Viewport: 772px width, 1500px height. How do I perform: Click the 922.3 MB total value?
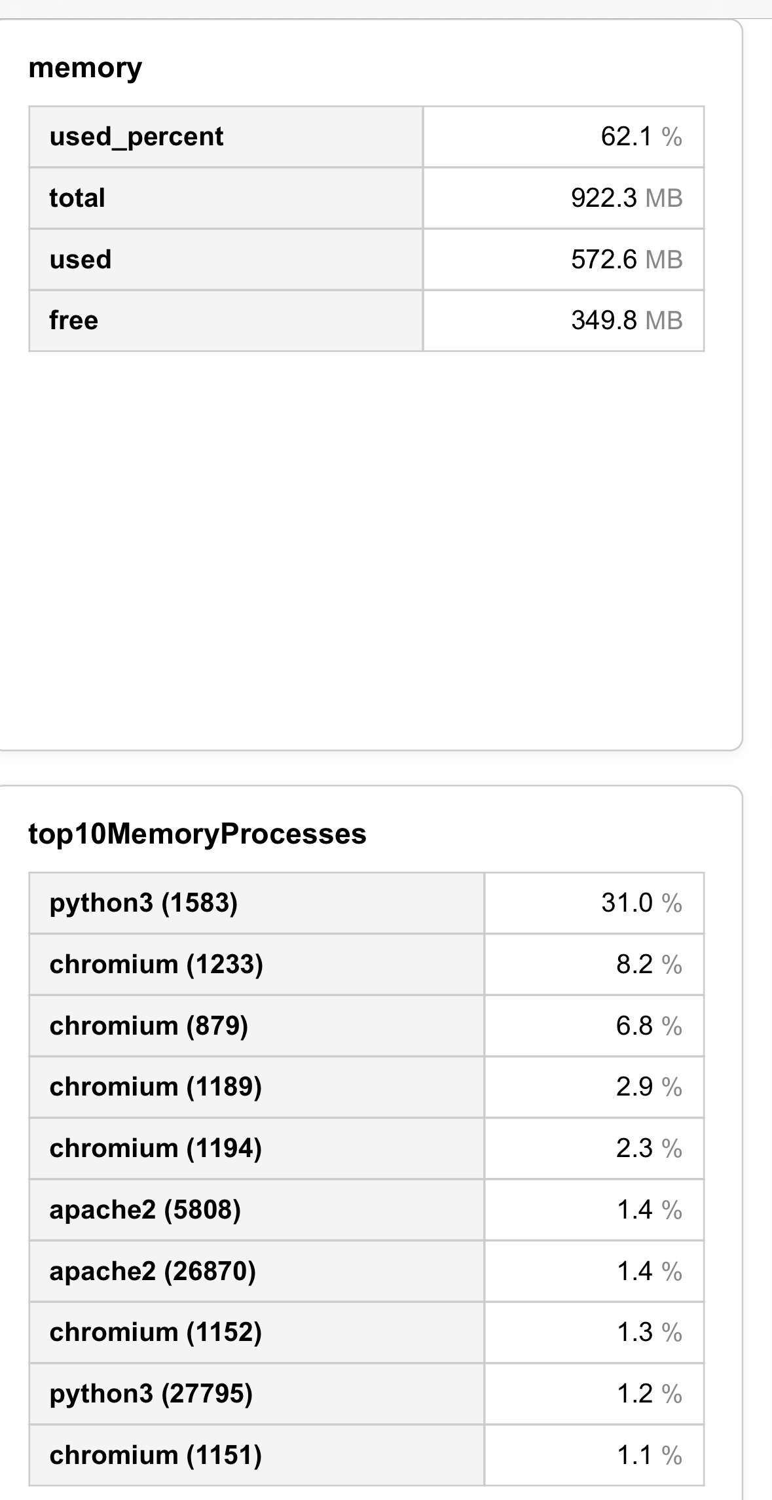(x=626, y=198)
